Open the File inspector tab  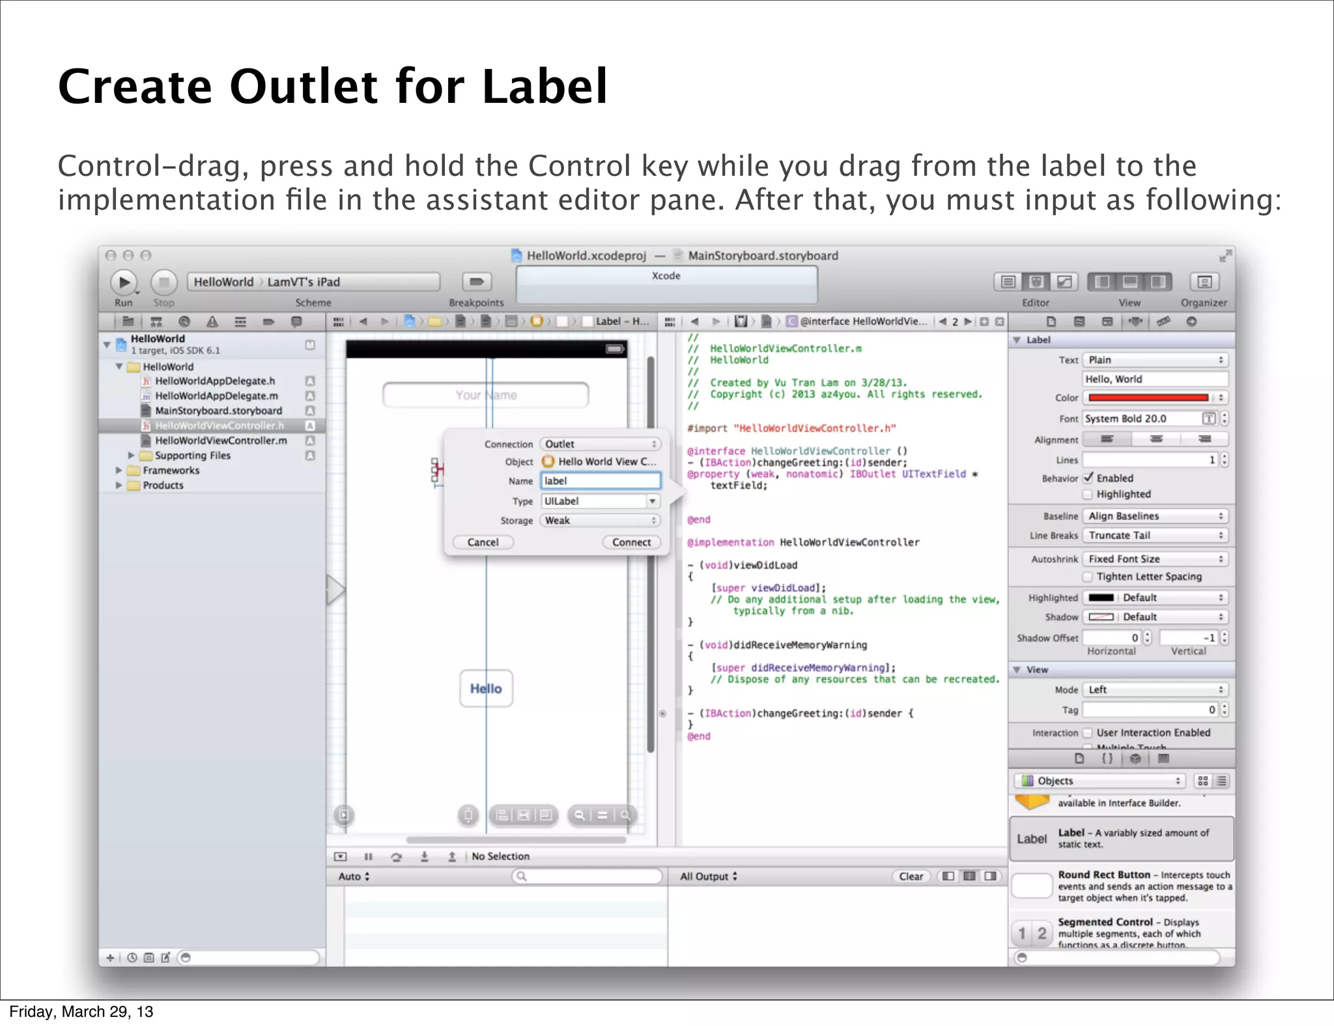pos(1051,322)
